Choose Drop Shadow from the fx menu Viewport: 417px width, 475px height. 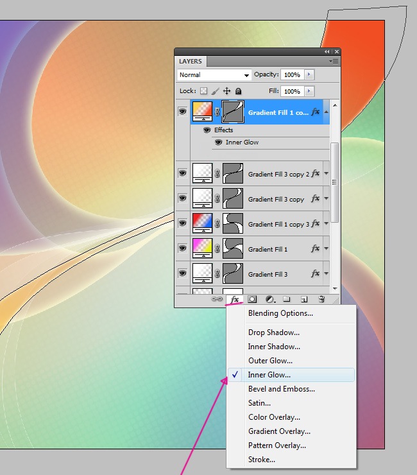[x=274, y=332]
